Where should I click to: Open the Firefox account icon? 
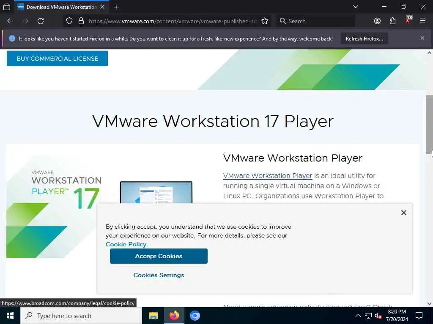coord(377,21)
